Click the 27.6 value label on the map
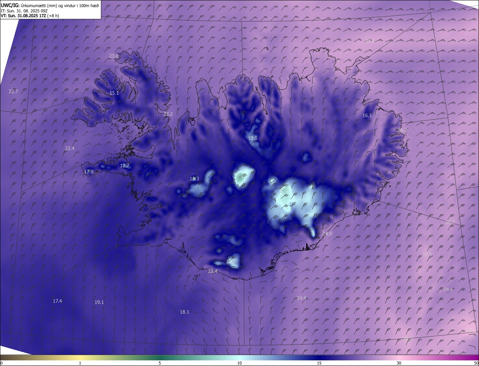 (369, 41)
